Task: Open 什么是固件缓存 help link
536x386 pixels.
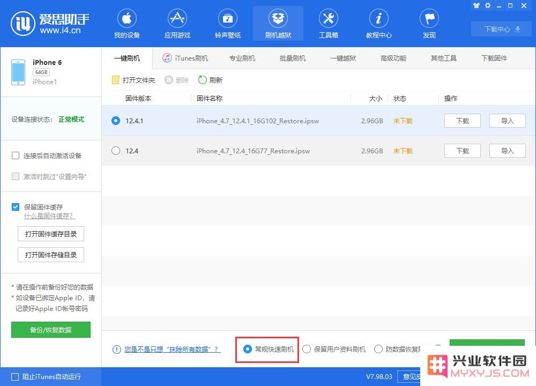Action: (x=49, y=216)
